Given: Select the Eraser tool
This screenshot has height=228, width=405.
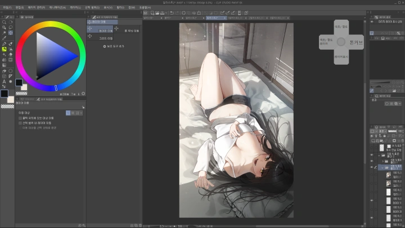Looking at the screenshot, I should (x=11, y=55).
